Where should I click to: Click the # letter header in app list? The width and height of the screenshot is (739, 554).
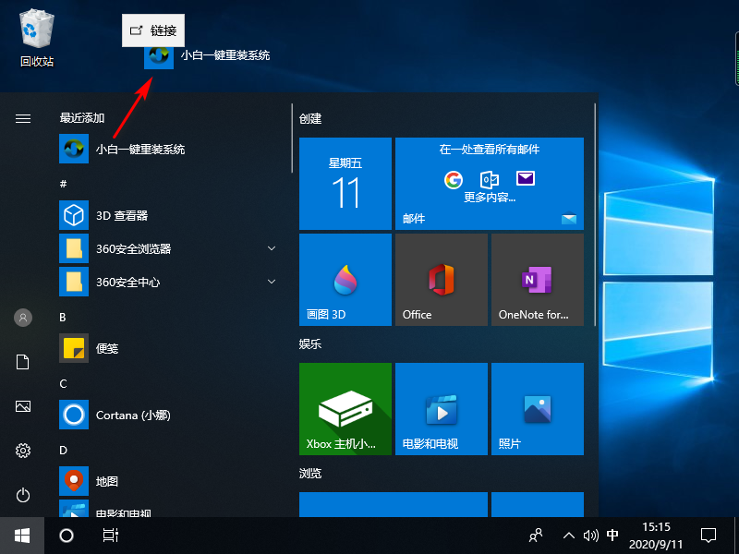pyautogui.click(x=63, y=184)
